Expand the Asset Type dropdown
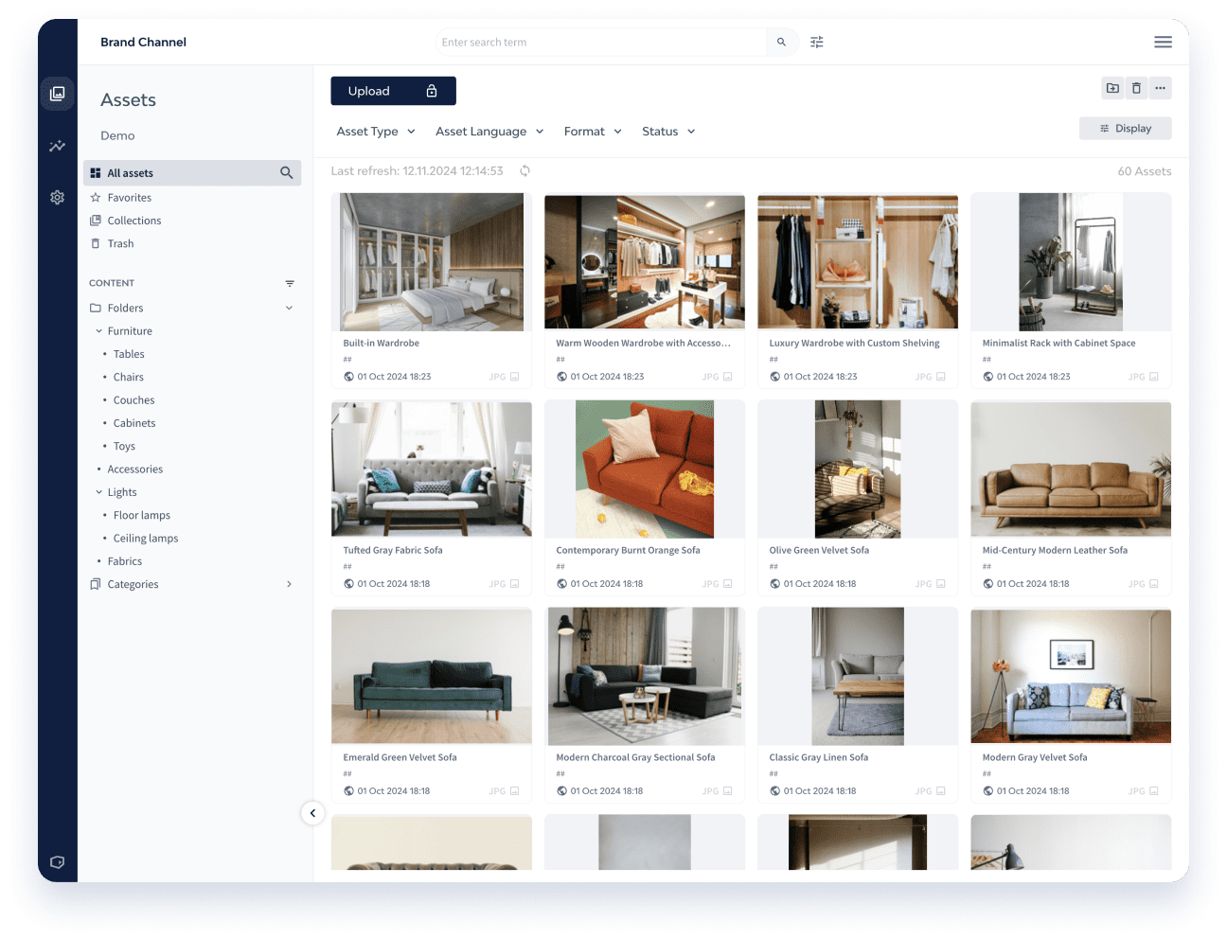 tap(376, 132)
